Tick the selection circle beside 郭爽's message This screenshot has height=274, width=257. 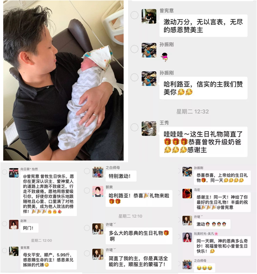tap(87, 190)
